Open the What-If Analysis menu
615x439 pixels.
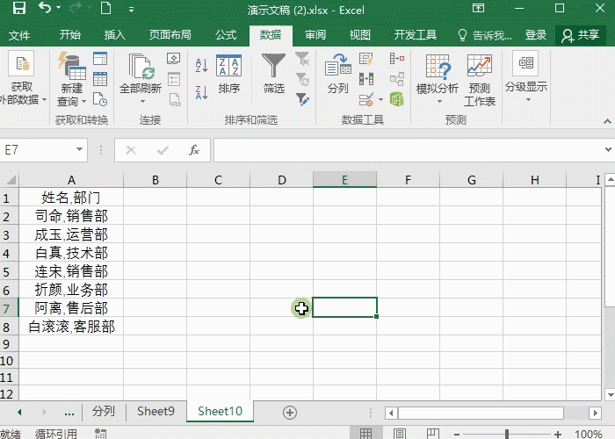click(x=438, y=79)
